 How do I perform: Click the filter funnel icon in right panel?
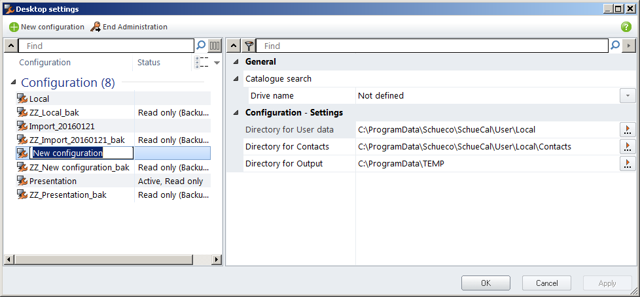(249, 46)
